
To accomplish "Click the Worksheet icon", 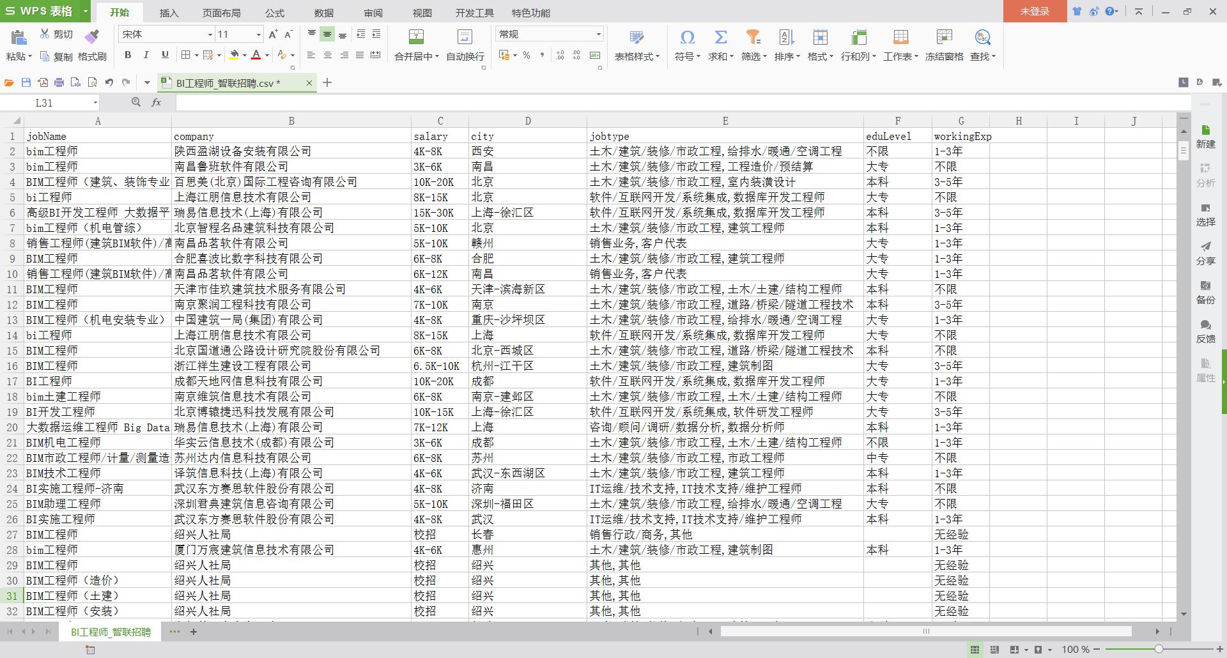I will (900, 37).
